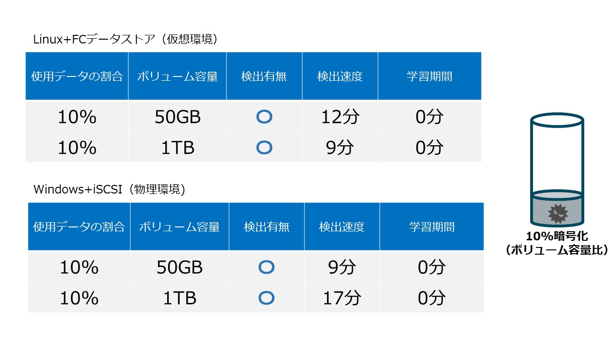Screen dimensions: 613x344
Task: Select the 1TB cell in the Windows table
Action: click(180, 298)
